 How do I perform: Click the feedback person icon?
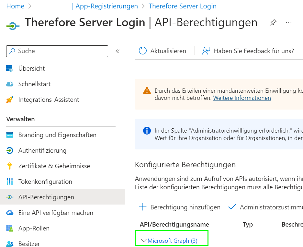(206, 51)
